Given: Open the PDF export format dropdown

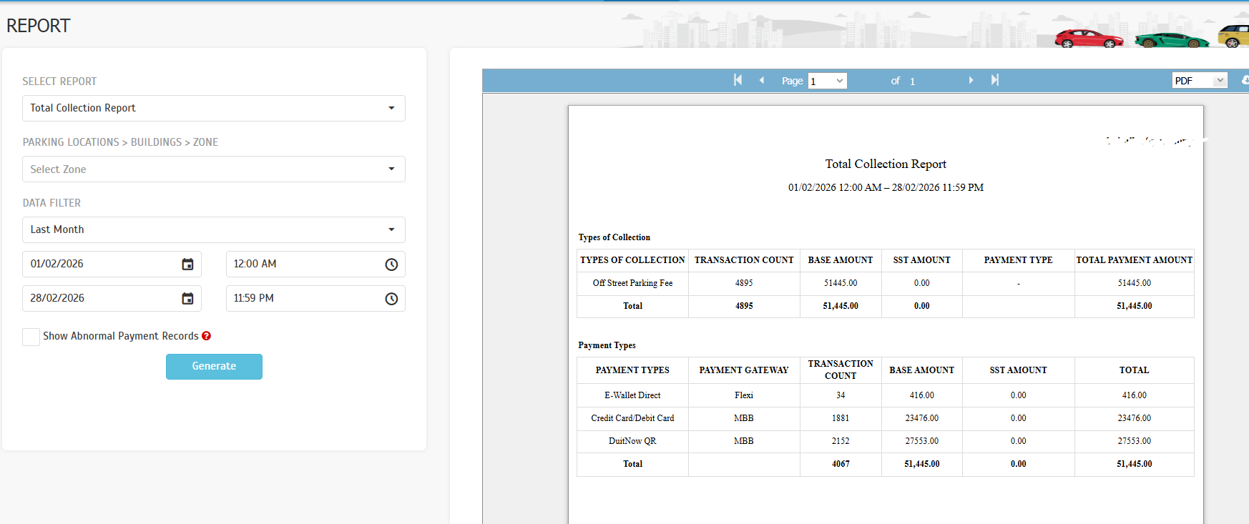Looking at the screenshot, I should point(1199,81).
